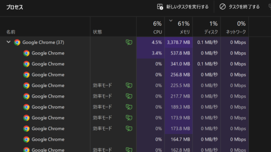Sort processes by the メモリ column header
The height and width of the screenshot is (152, 271).
click(179, 27)
